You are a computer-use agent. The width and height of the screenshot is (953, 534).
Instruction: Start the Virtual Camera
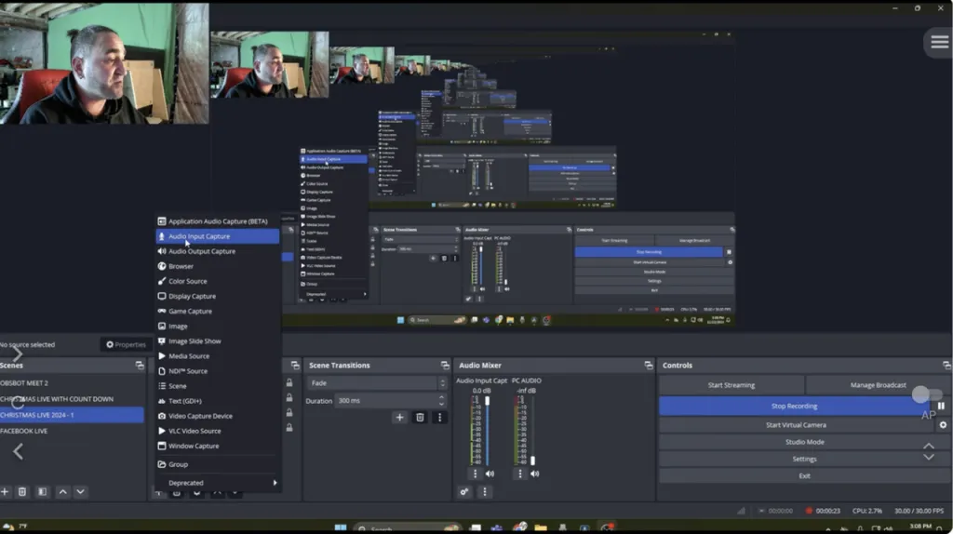coord(797,424)
